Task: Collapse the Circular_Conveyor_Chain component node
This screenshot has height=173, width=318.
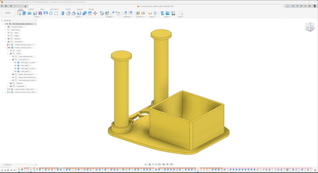Action: 6,48
